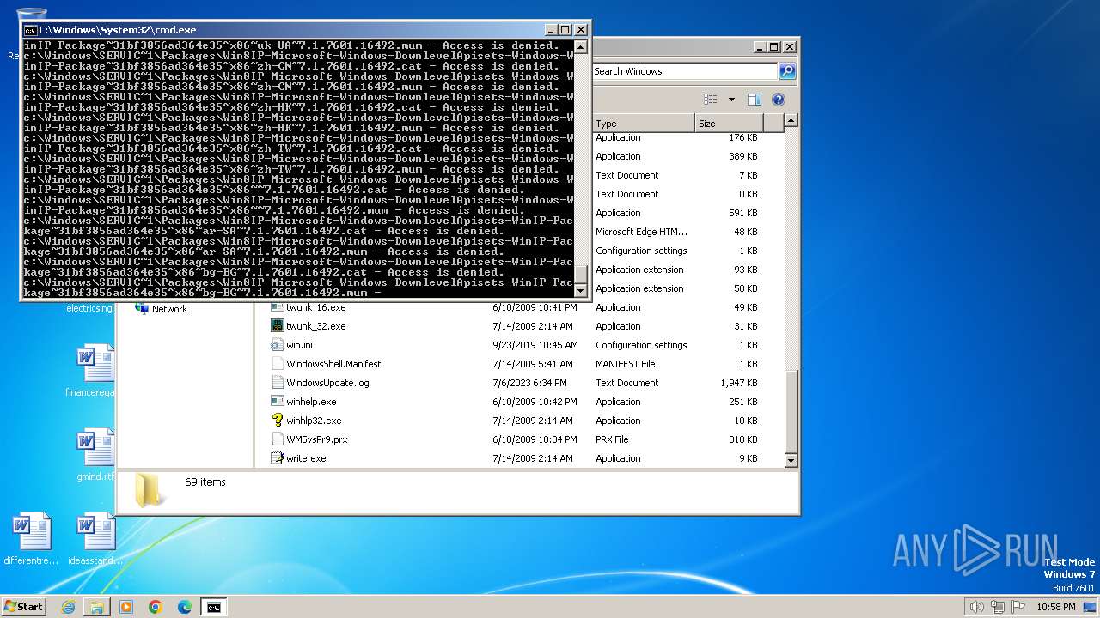The width and height of the screenshot is (1100, 618).
Task: Launch Windows Media Player from taskbar
Action: point(126,607)
